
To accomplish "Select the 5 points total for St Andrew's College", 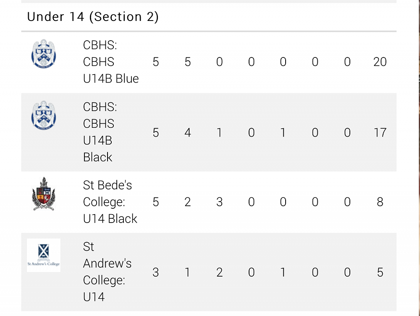I will pyautogui.click(x=380, y=272).
